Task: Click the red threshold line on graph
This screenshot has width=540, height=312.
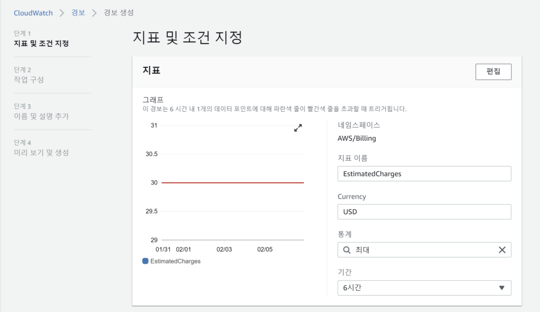Action: [x=232, y=182]
